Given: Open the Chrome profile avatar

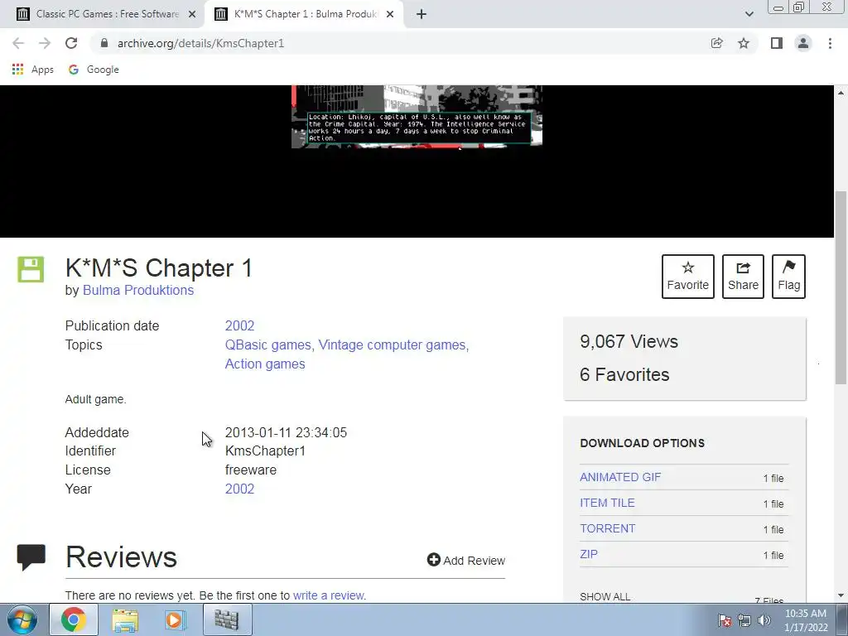Looking at the screenshot, I should tap(803, 43).
